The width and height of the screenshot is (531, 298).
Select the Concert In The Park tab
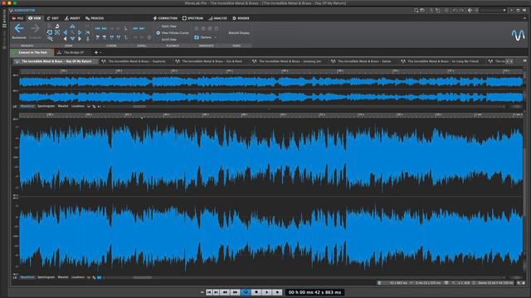click(32, 52)
